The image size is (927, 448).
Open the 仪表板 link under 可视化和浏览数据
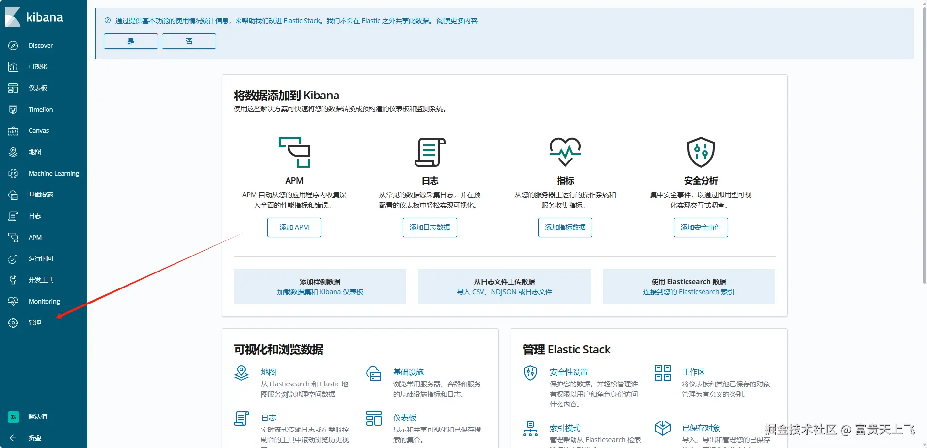tap(405, 418)
